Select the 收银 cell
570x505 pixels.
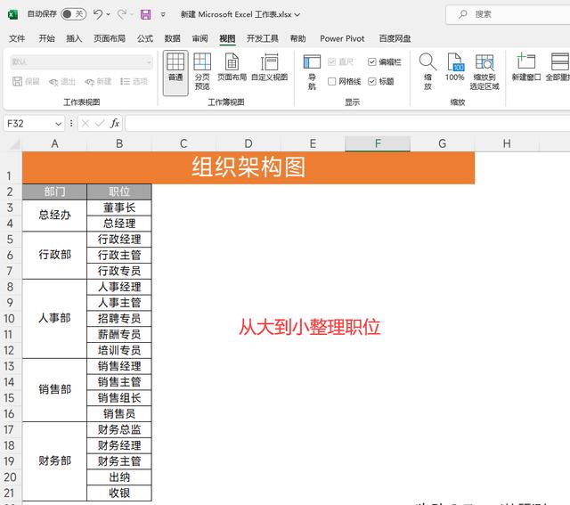coord(119,493)
